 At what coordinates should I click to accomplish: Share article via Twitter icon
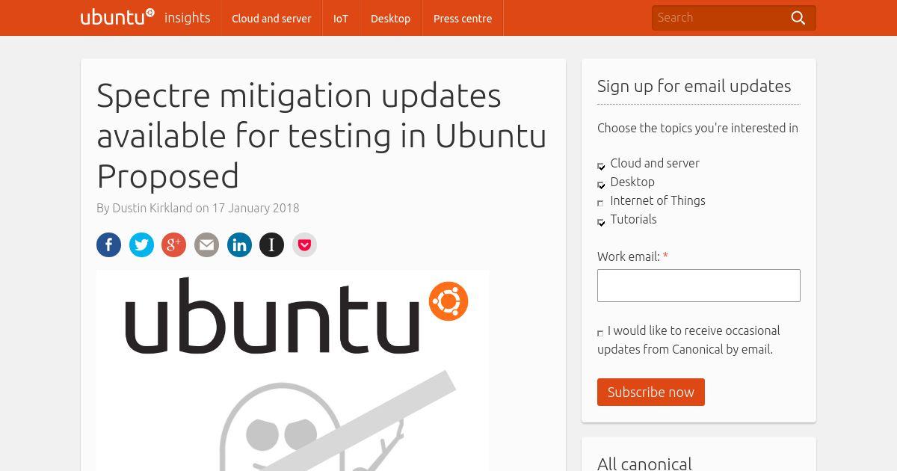[x=141, y=244]
